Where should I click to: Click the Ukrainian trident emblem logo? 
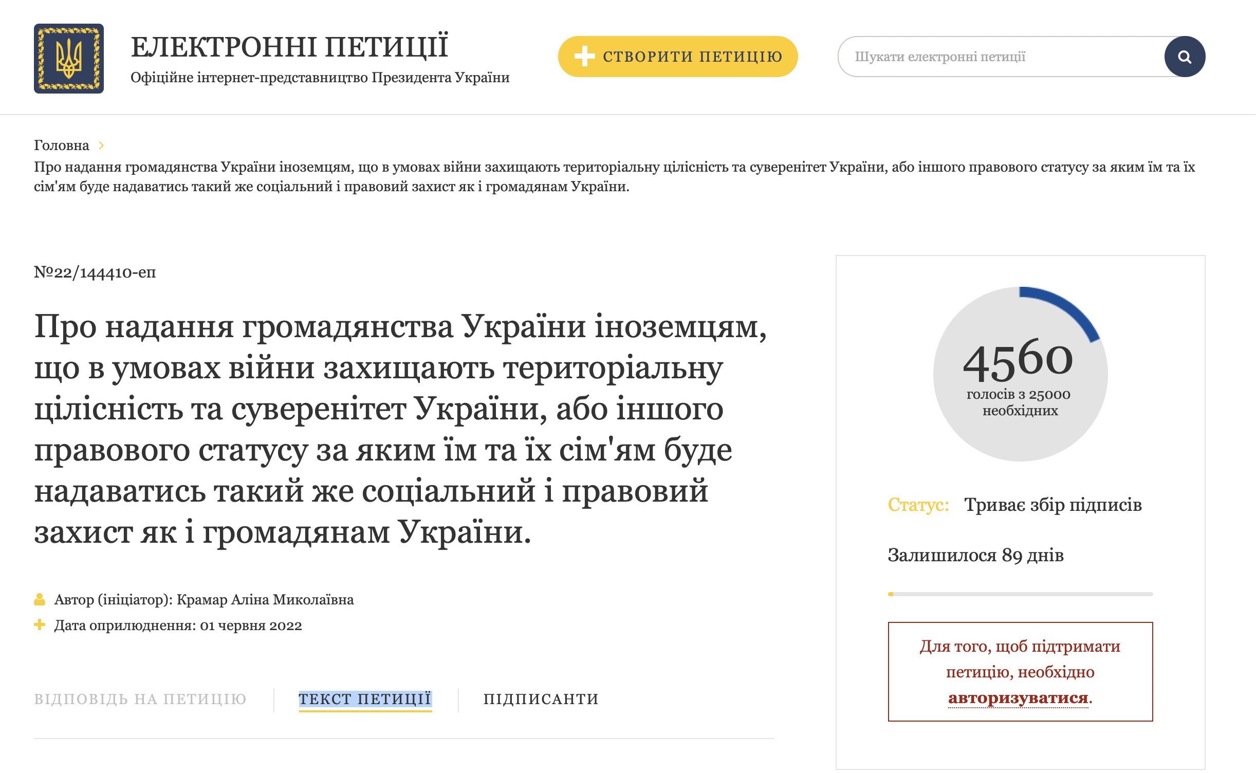click(x=69, y=59)
